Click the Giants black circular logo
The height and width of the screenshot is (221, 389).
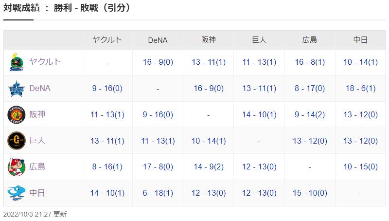(17, 141)
